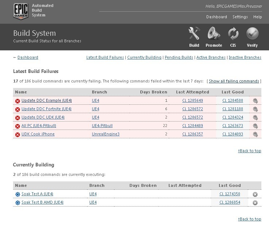The width and height of the screenshot is (269, 227).
Task: Jump to Inactive Branches section
Action: coord(245,57)
